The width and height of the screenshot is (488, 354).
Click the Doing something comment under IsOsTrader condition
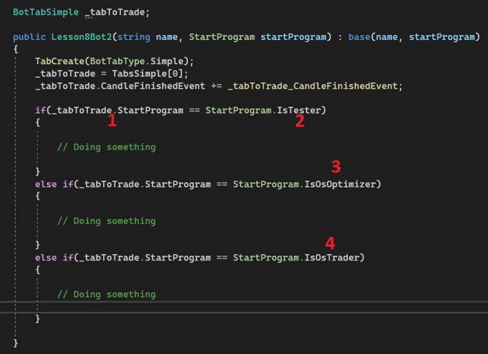click(106, 295)
